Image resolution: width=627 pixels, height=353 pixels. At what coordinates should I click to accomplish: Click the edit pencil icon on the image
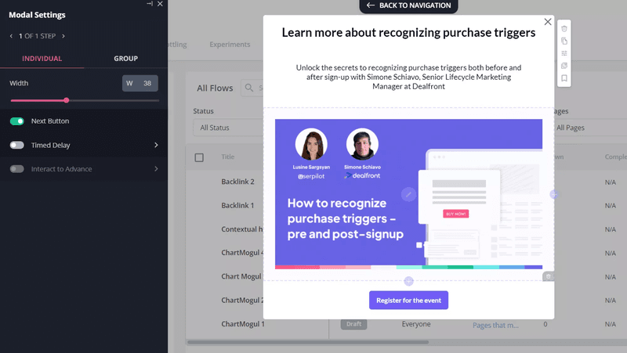point(408,194)
